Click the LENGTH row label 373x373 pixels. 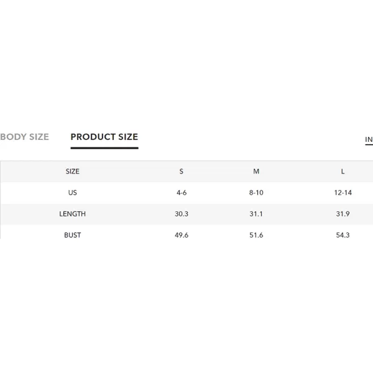pos(73,214)
